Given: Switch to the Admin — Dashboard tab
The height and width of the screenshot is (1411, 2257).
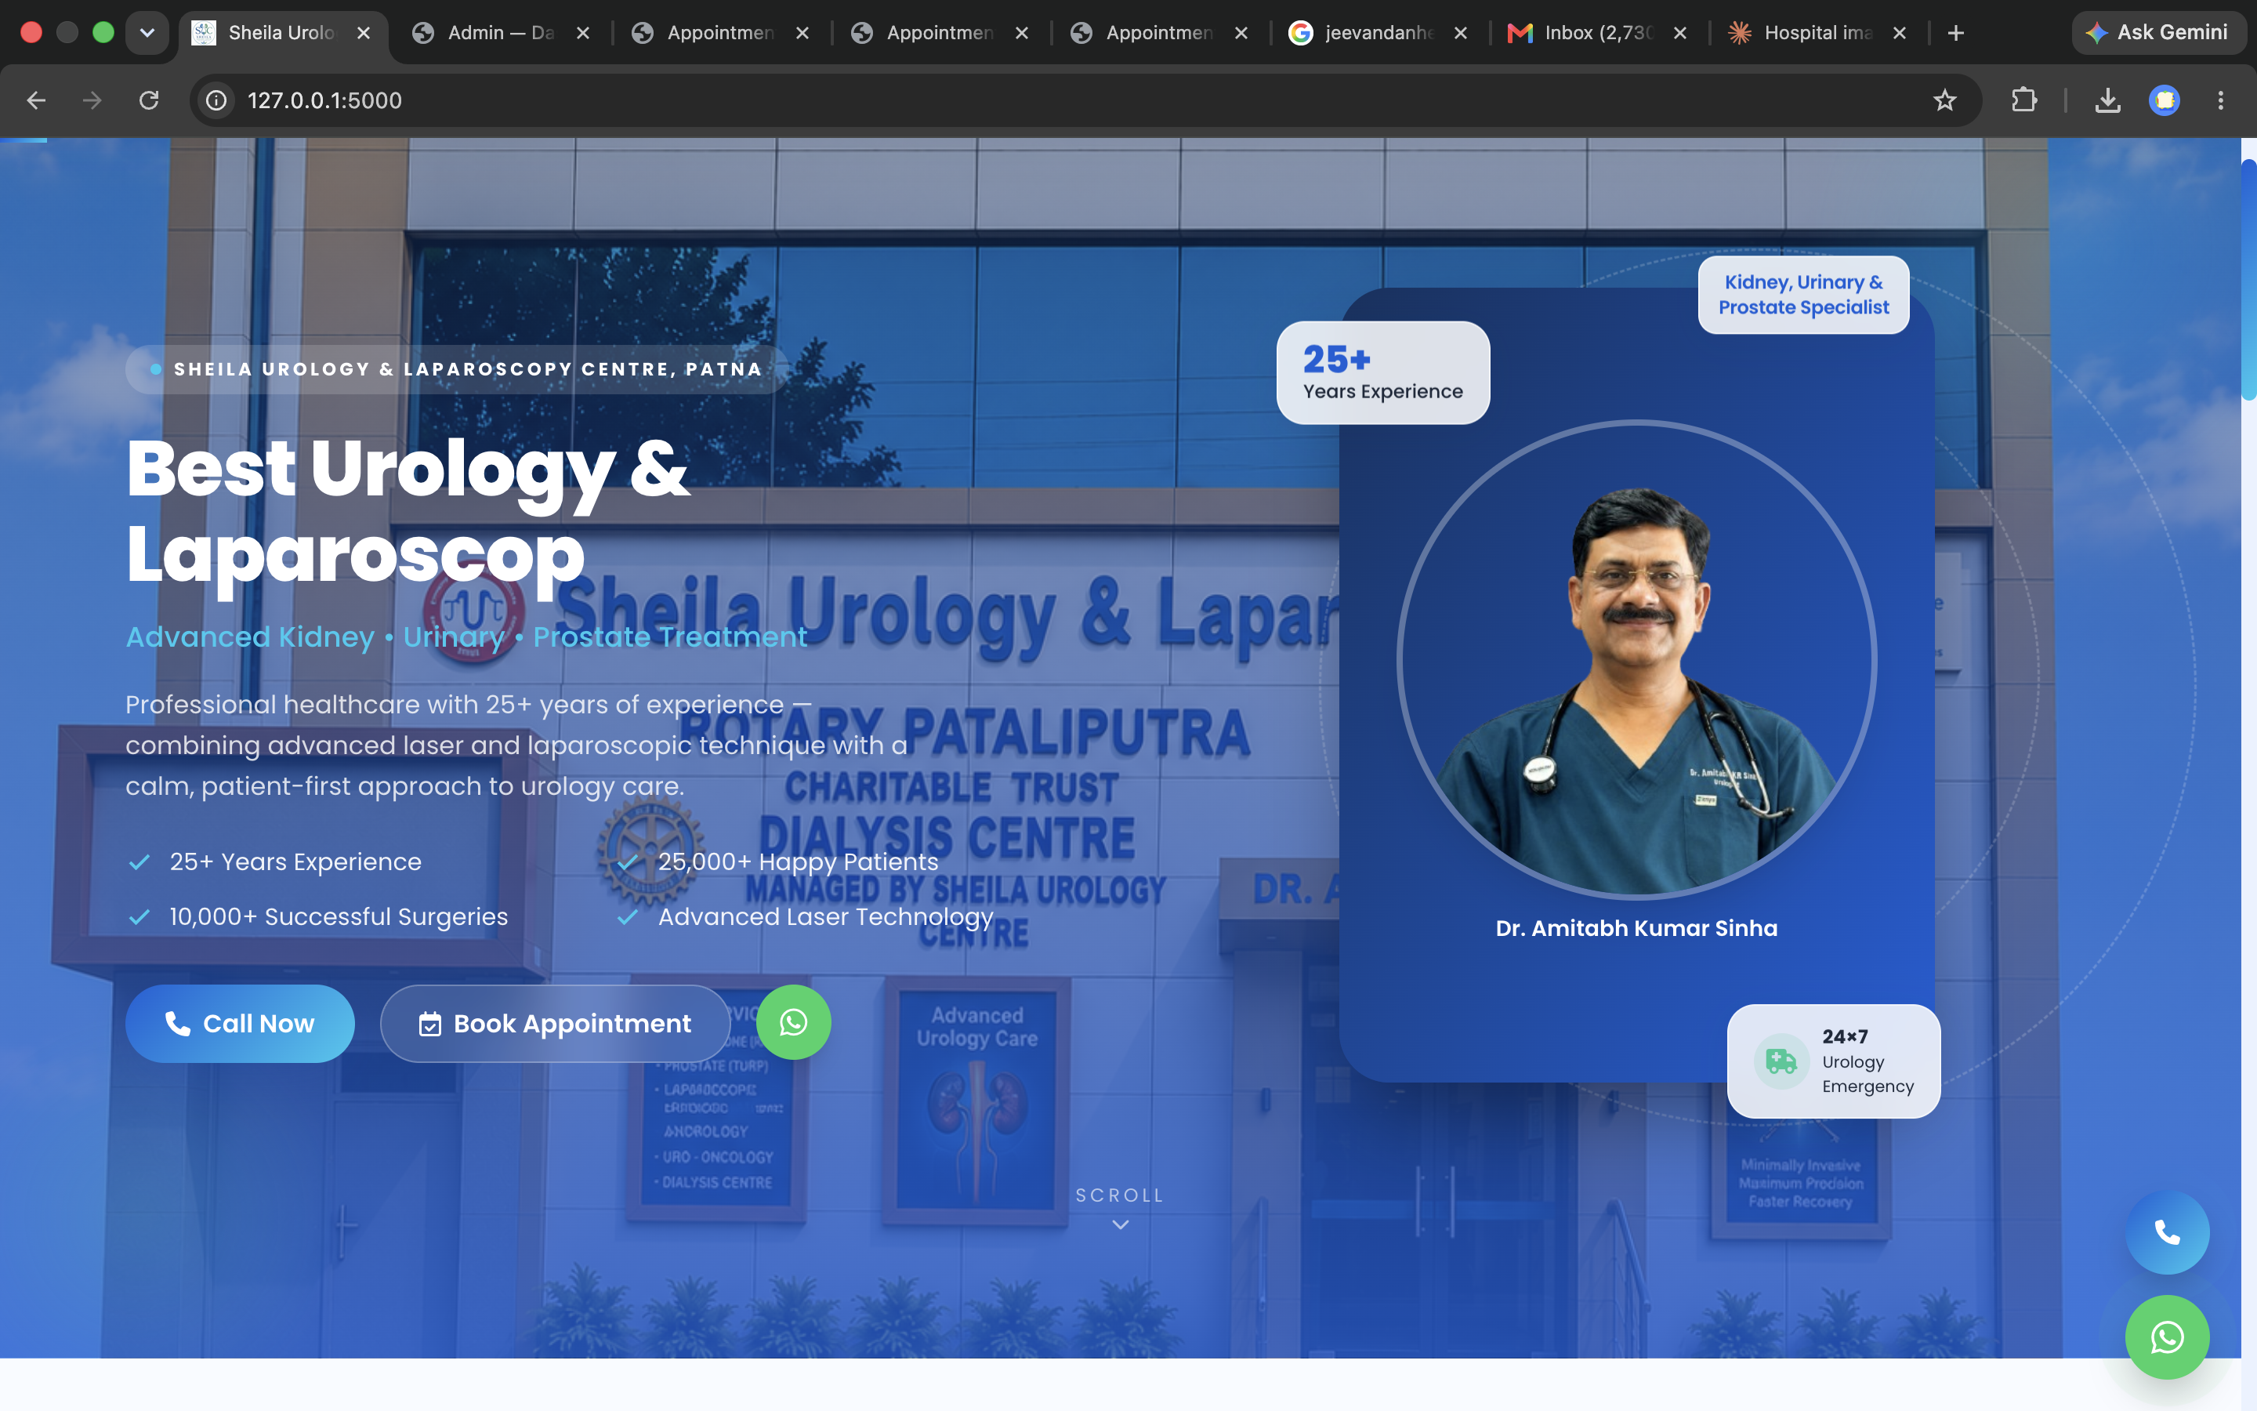Looking at the screenshot, I should click(x=502, y=33).
